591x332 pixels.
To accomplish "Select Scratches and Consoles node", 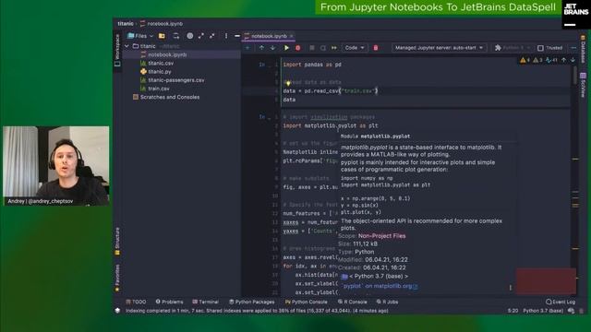I will pos(170,97).
